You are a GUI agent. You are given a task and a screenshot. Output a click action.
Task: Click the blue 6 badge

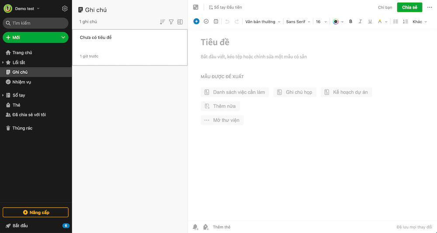[x=66, y=226]
